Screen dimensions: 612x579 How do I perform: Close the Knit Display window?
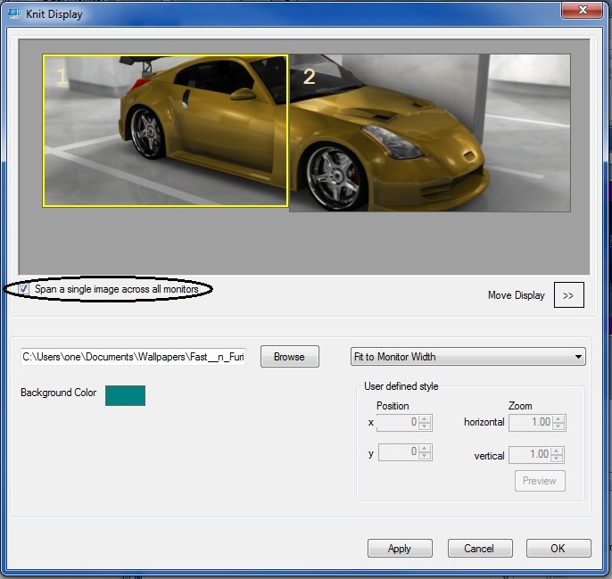[582, 10]
